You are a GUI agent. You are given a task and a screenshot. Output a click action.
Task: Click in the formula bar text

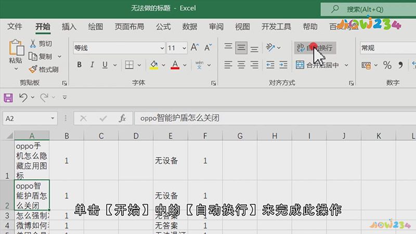(x=179, y=118)
